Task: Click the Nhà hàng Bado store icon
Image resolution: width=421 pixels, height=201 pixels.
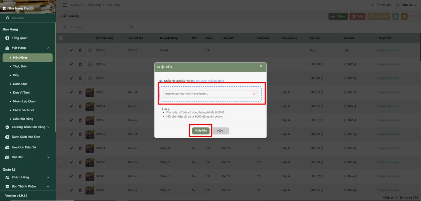Action: [x=4, y=8]
